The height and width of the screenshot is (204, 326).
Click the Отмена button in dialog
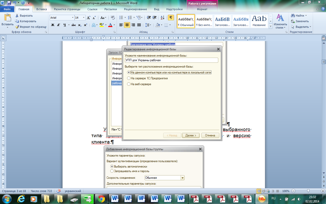(210, 135)
